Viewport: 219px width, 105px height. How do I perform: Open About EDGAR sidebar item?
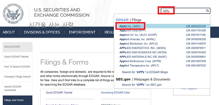(18, 47)
